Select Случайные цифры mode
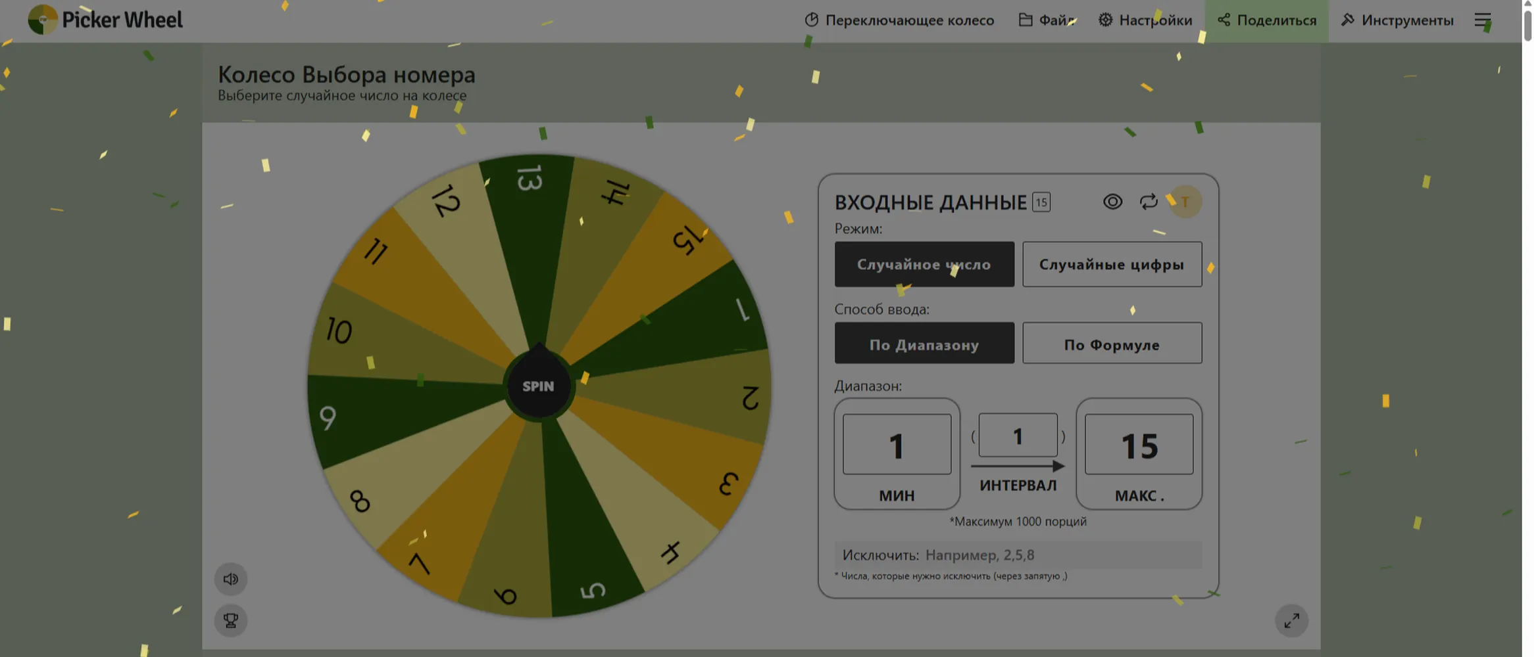This screenshot has width=1534, height=657. 1112,264
